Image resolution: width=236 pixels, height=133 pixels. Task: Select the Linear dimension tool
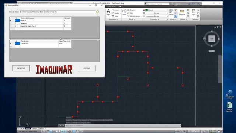[x=115, y=10]
